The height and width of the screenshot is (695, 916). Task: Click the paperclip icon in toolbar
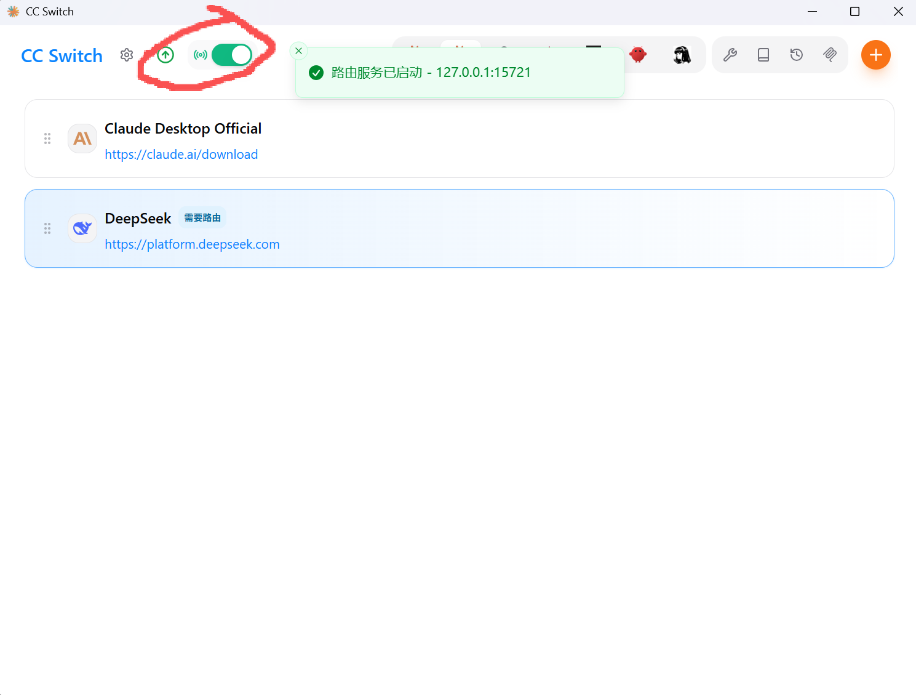coord(830,55)
